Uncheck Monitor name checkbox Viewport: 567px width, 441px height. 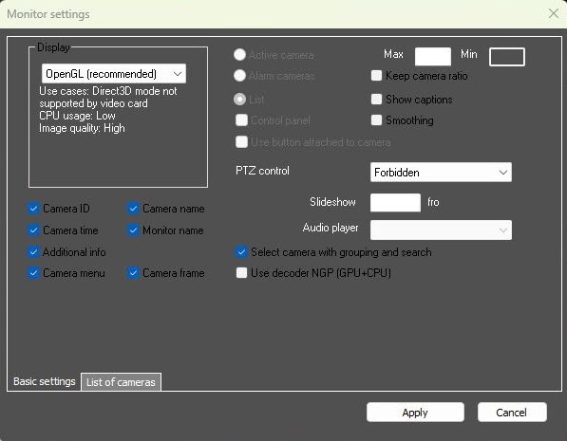(133, 230)
